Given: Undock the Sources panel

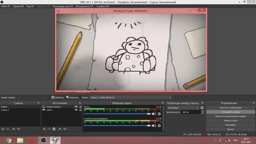Looking at the screenshot, I should coord(80,103).
